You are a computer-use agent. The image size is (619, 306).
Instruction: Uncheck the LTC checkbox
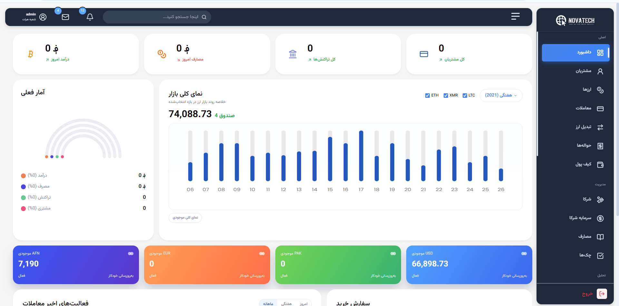click(x=465, y=96)
